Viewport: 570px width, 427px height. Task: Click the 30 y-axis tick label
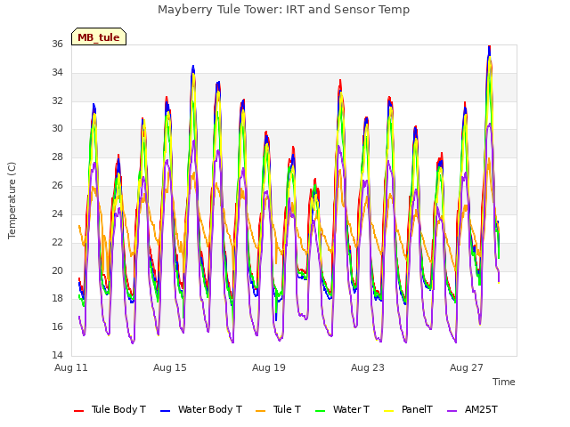point(57,128)
